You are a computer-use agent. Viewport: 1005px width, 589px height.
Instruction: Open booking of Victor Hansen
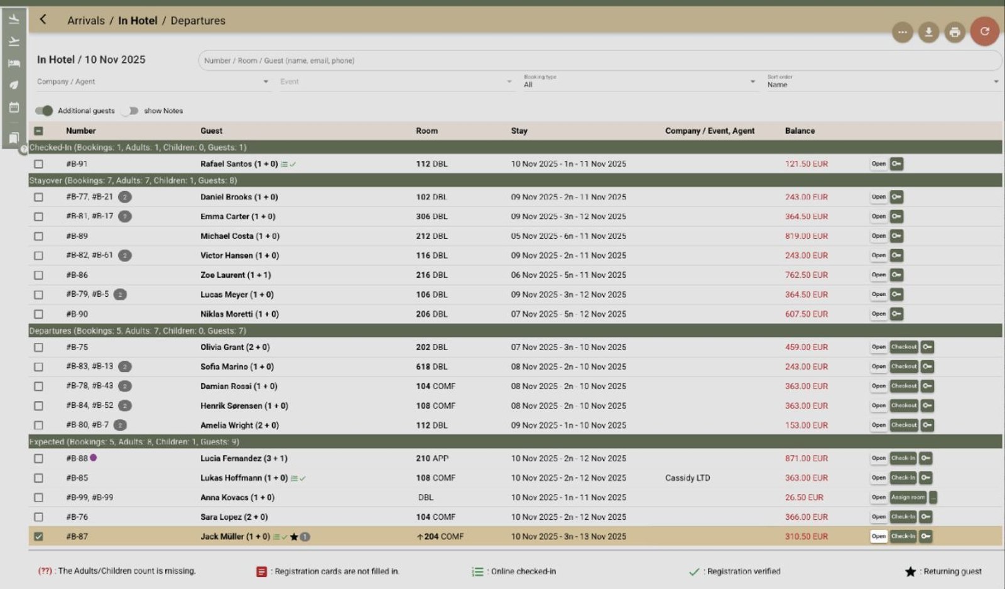pyautogui.click(x=879, y=256)
